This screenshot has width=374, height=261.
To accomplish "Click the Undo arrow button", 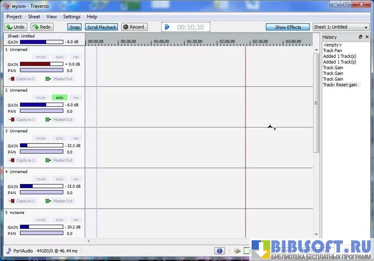I will tap(16, 27).
